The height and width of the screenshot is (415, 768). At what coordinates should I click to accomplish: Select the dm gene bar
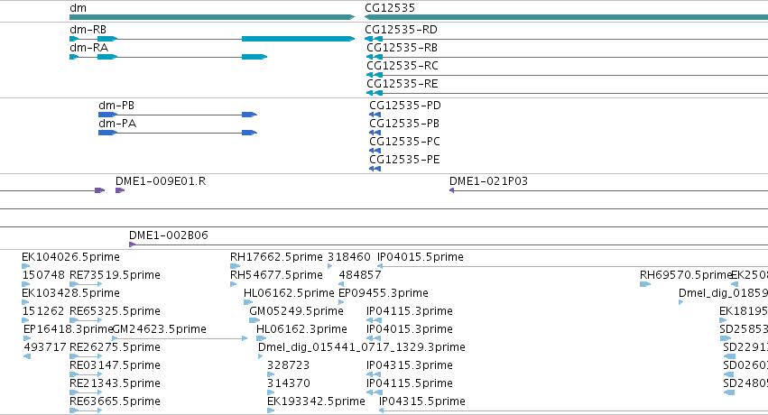pyautogui.click(x=212, y=17)
